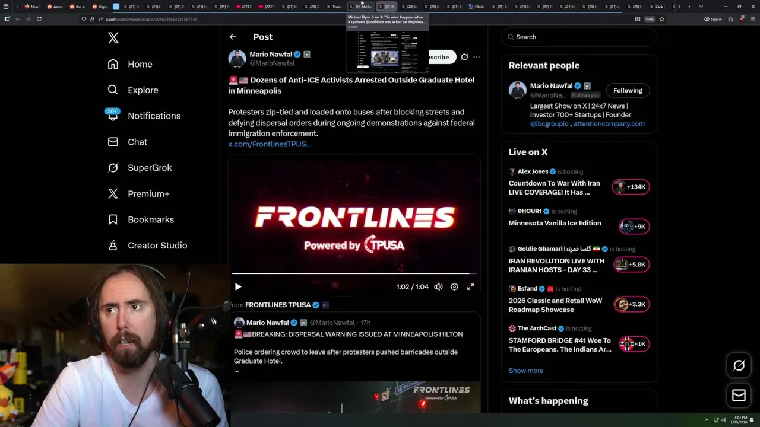Switch to the Theop tab

coord(334,7)
